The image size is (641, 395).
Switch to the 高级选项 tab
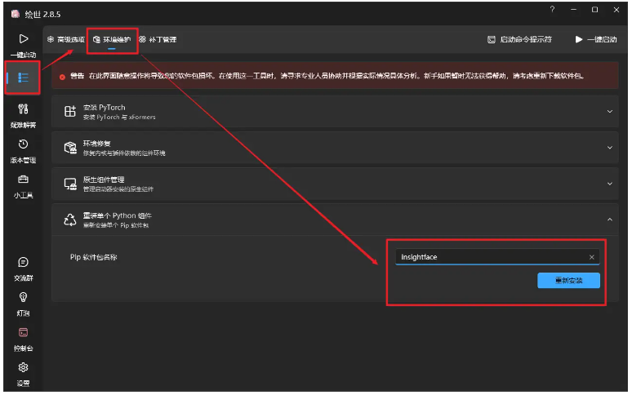pyautogui.click(x=66, y=39)
